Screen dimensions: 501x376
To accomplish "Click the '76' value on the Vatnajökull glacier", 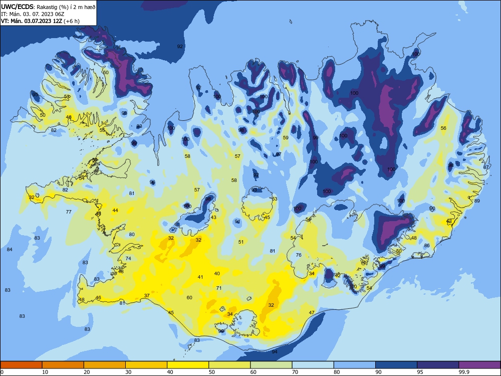I will pyautogui.click(x=299, y=255).
